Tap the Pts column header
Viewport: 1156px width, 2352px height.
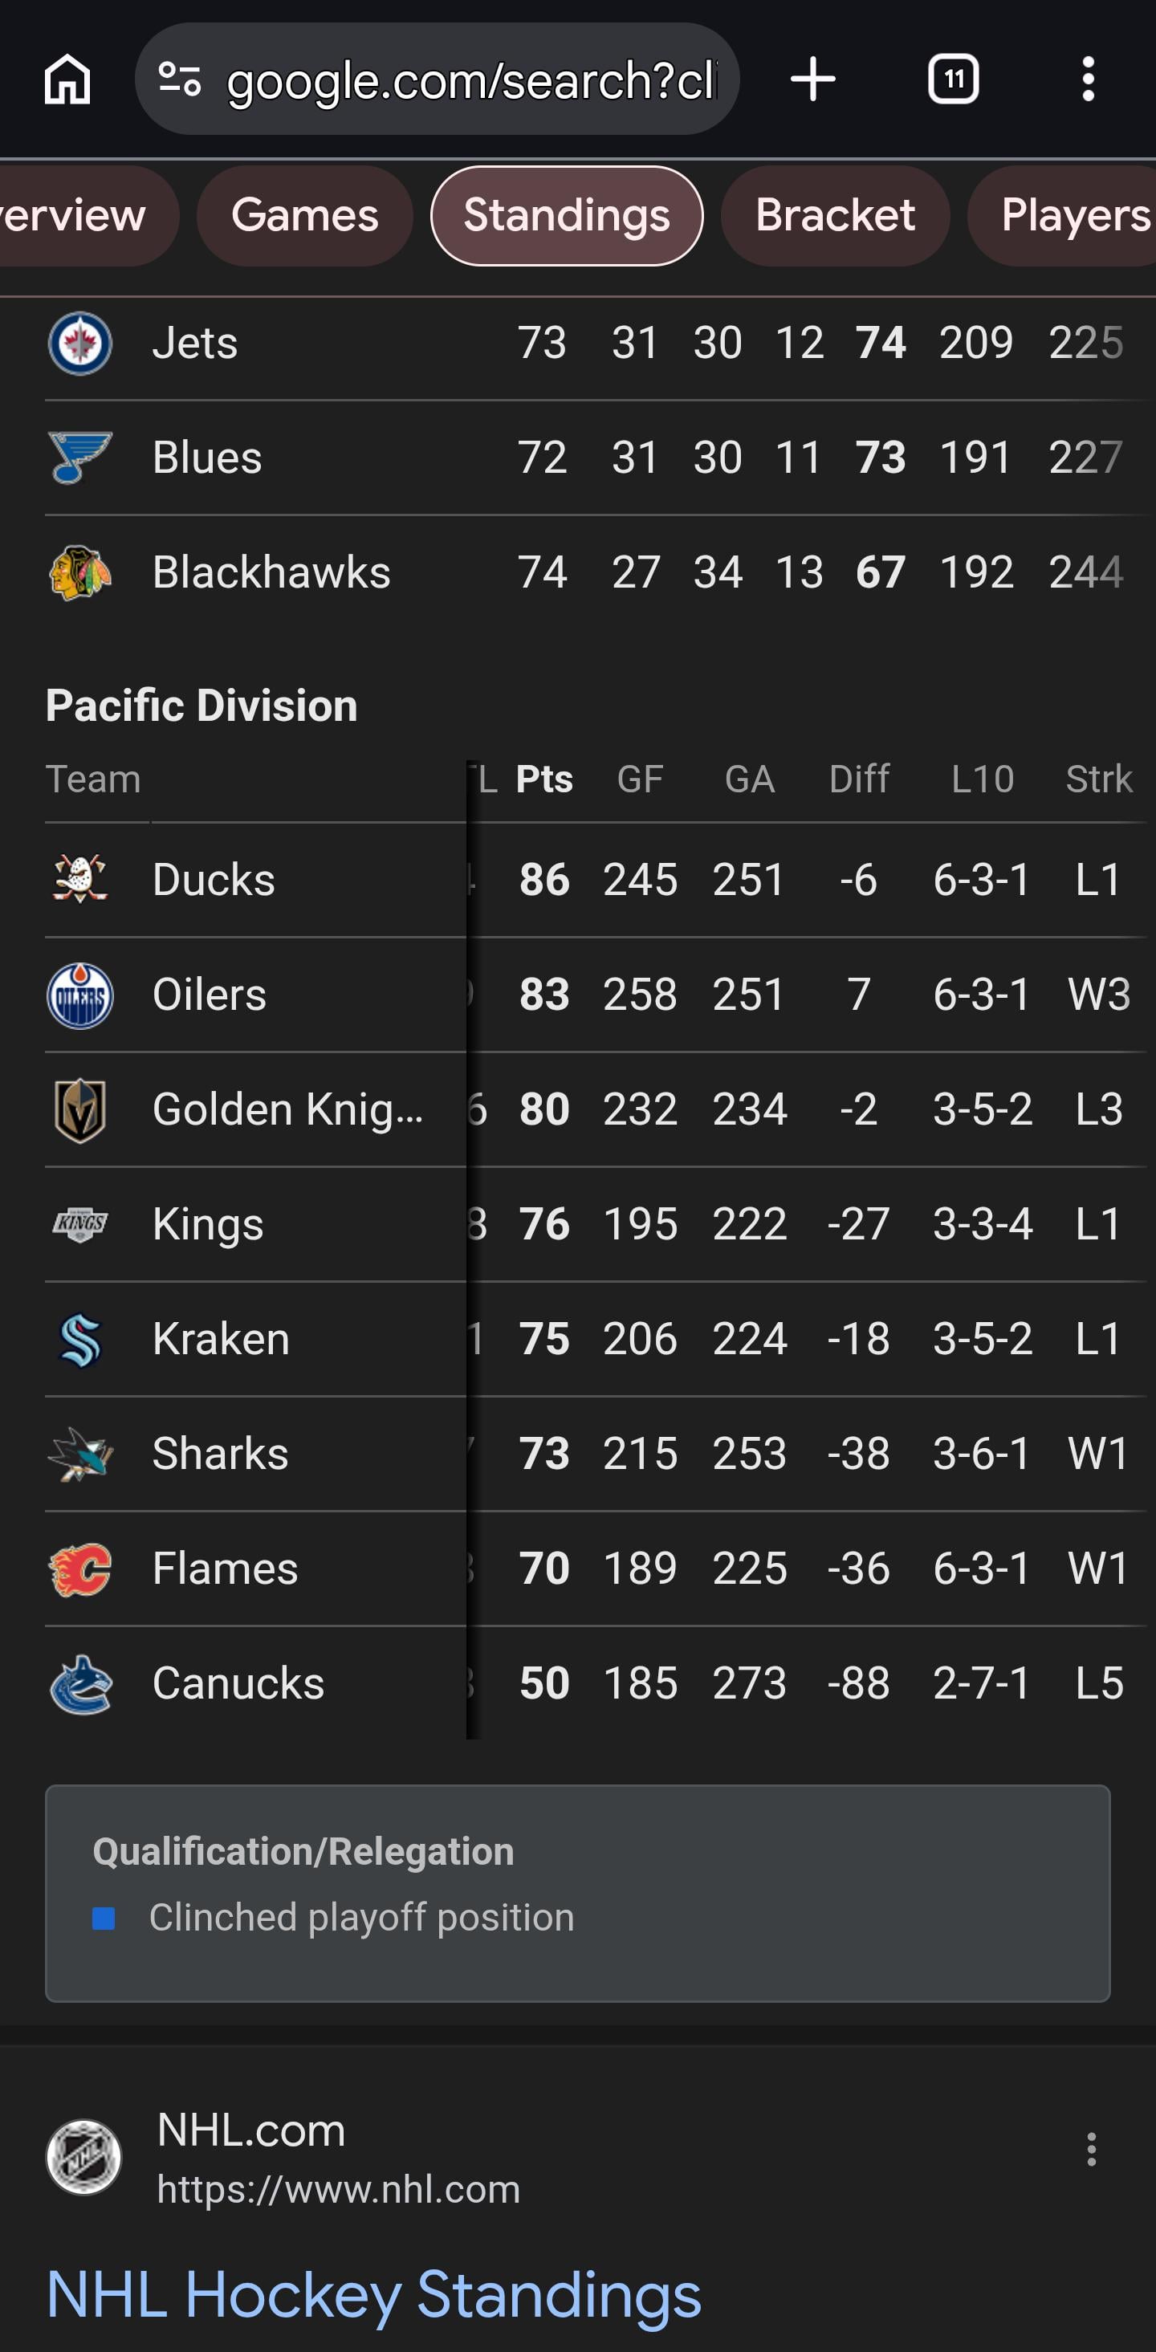click(544, 779)
